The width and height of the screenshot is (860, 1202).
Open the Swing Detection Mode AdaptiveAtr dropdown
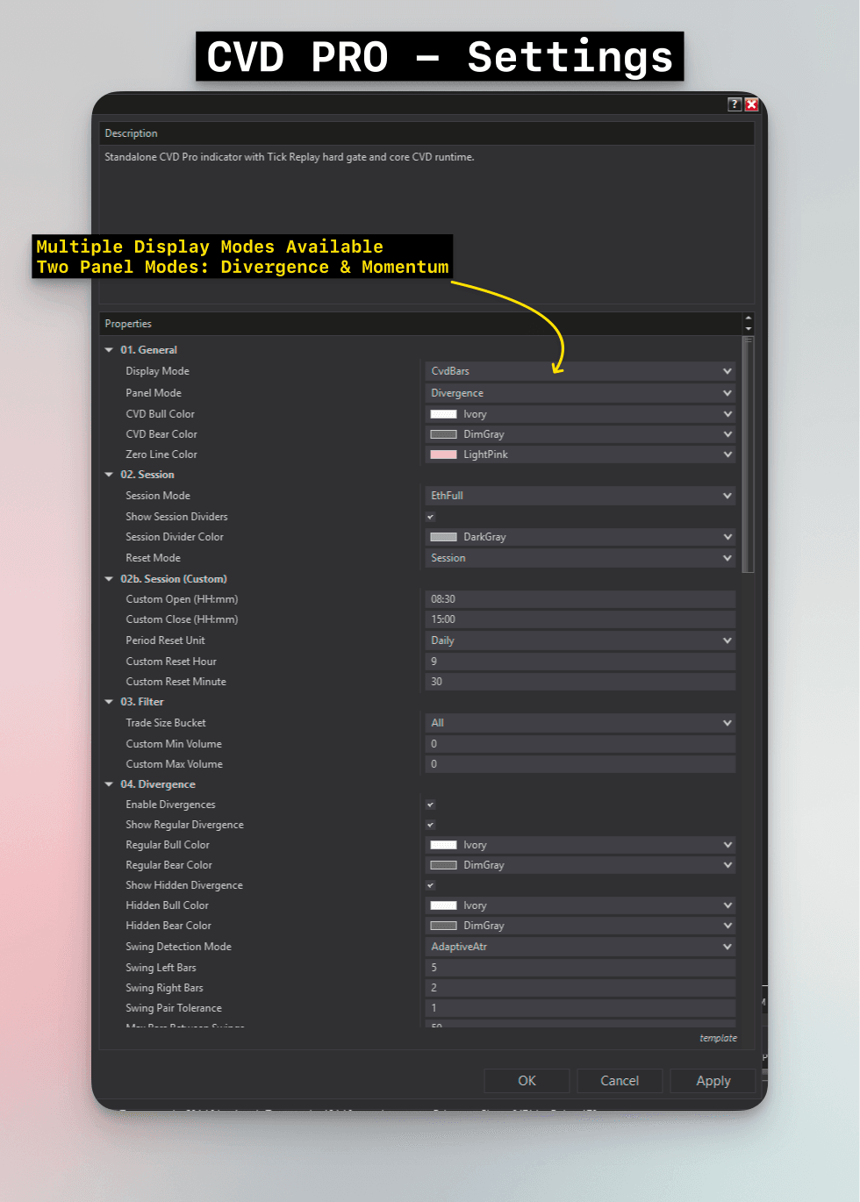(579, 947)
